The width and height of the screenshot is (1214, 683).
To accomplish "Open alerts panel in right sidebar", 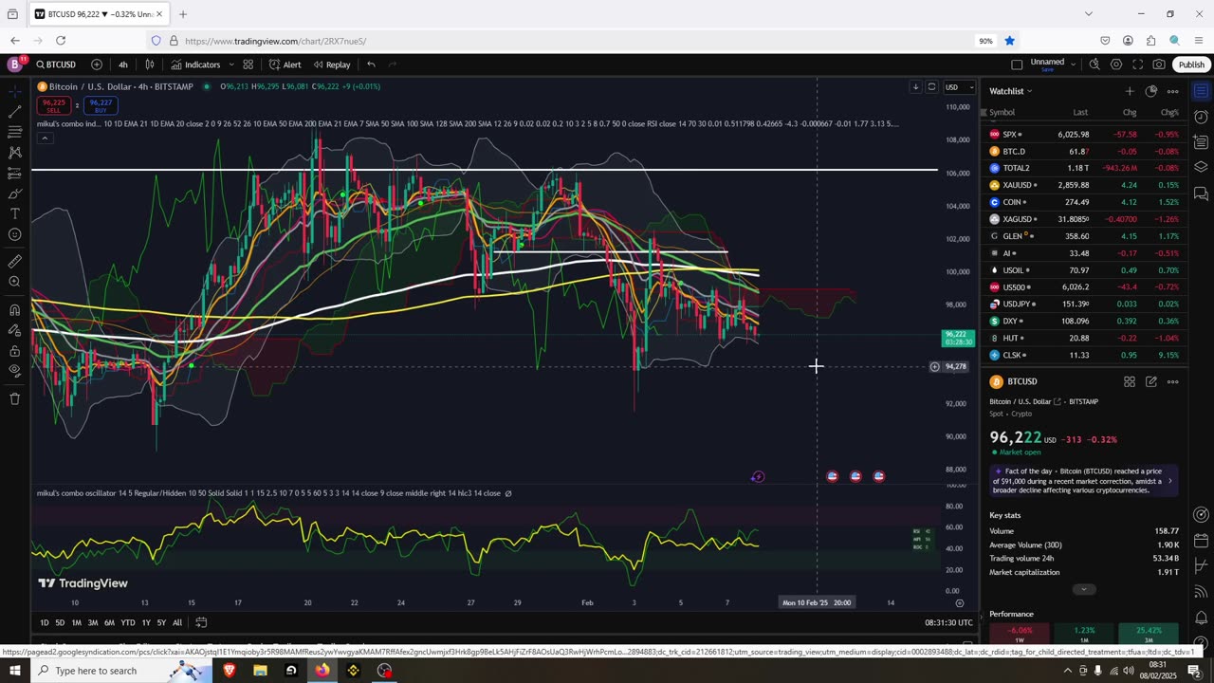I will pyautogui.click(x=1201, y=117).
